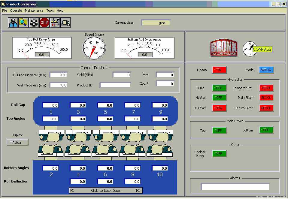Click the Speed (mpm) dial gauge
The width and height of the screenshot is (288, 199).
pyautogui.click(x=94, y=48)
